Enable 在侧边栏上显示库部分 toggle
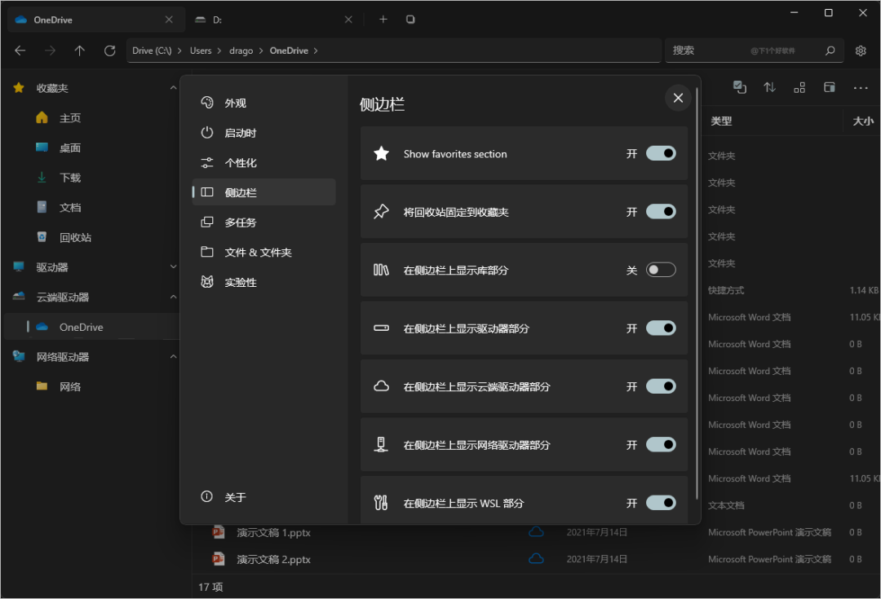 pyautogui.click(x=661, y=270)
